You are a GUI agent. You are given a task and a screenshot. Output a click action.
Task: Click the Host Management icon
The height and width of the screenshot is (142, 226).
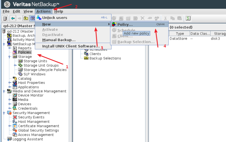pos(15,122)
